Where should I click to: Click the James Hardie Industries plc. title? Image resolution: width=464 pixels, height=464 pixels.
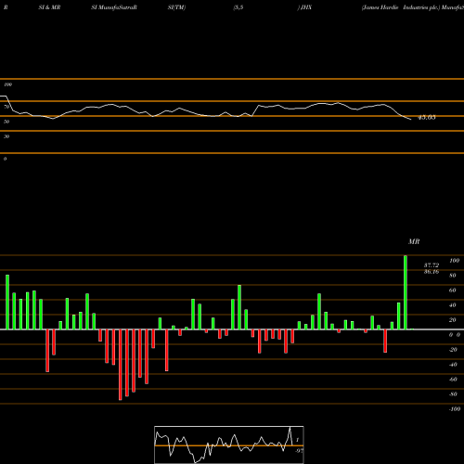pos(401,7)
